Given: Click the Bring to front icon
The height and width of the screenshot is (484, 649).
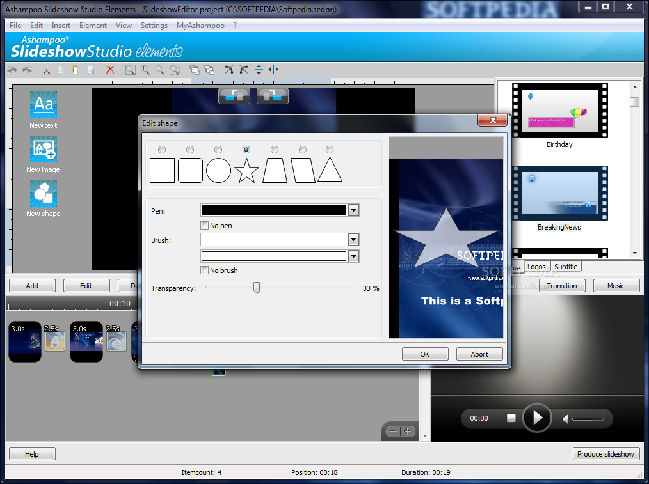Looking at the screenshot, I should point(195,70).
